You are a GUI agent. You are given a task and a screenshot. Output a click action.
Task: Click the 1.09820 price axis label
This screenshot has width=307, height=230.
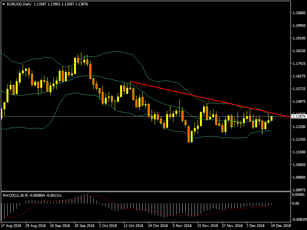click(299, 177)
